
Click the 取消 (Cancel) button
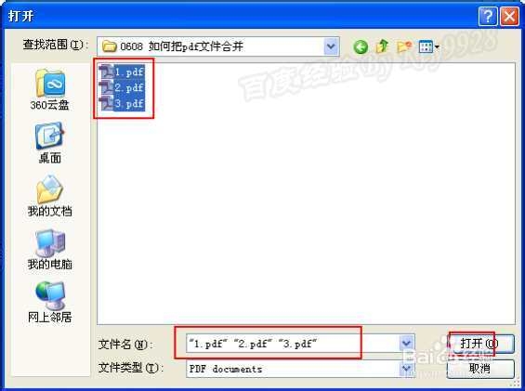click(480, 369)
